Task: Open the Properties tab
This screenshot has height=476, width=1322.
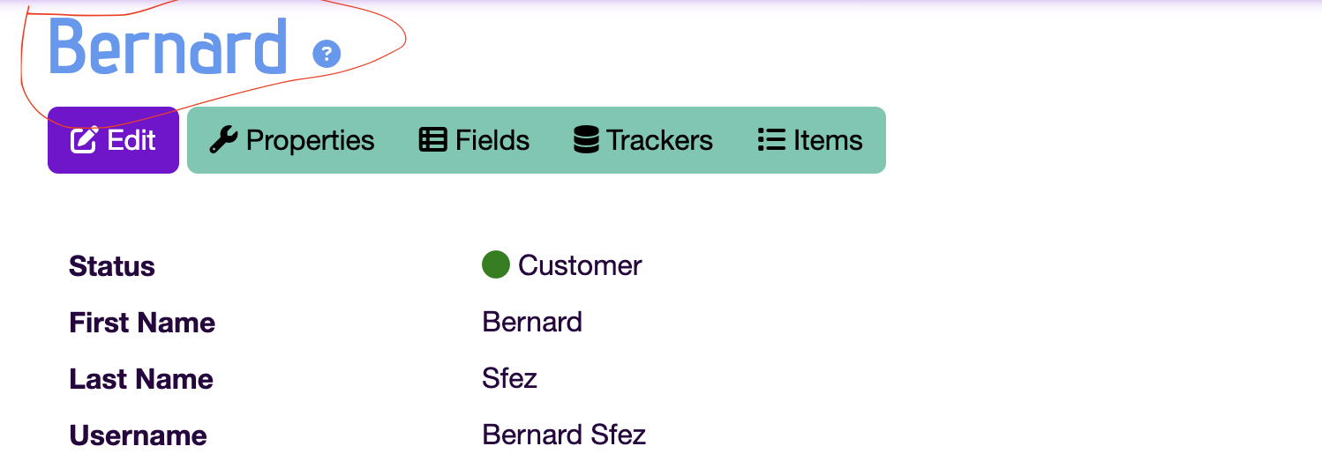Action: pos(292,140)
